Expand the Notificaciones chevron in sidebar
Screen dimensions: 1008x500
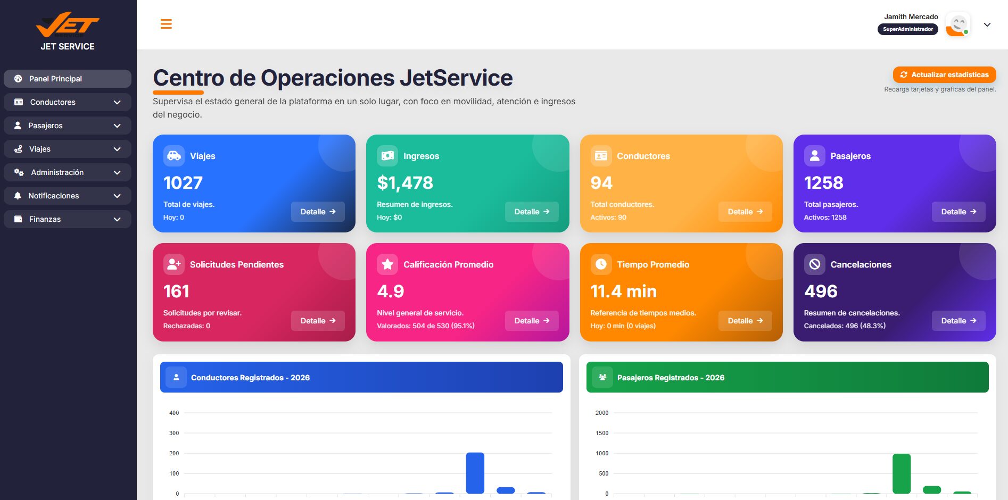(x=117, y=196)
